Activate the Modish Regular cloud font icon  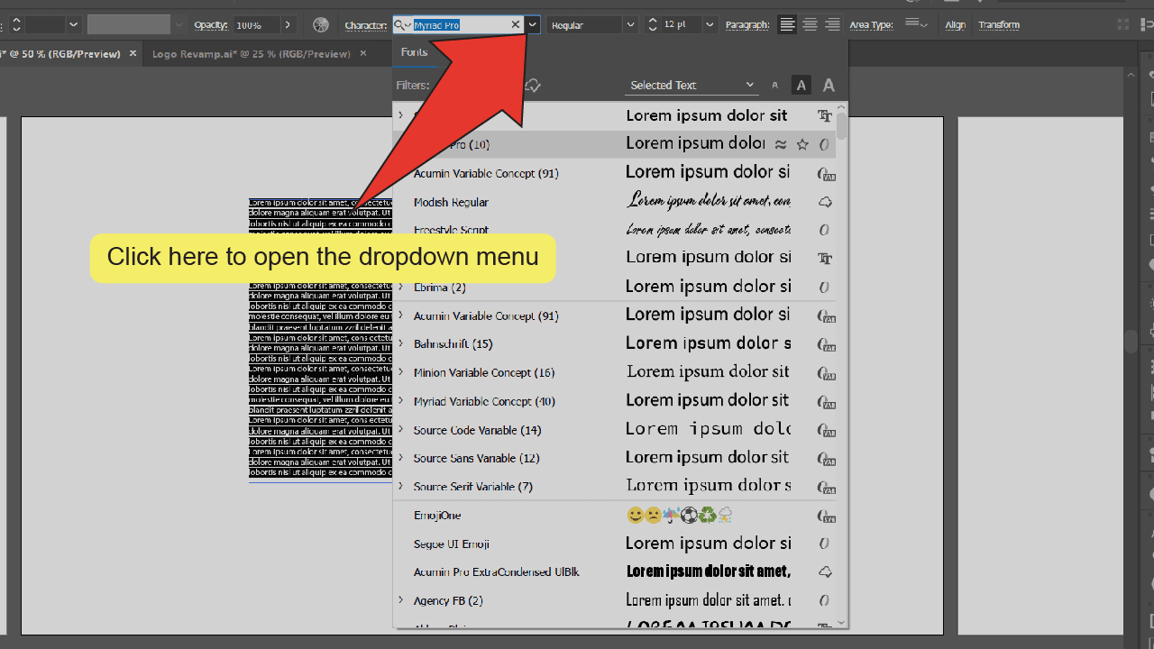pos(824,202)
